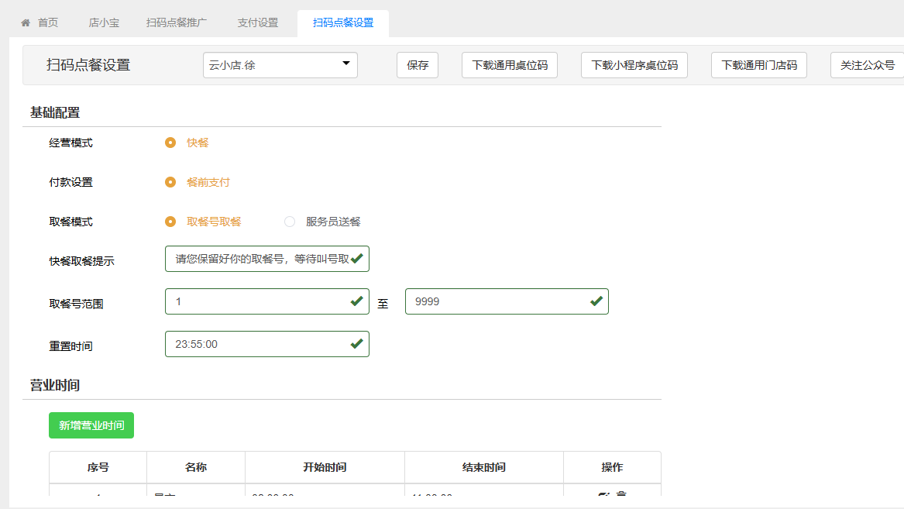The height and width of the screenshot is (509, 904).
Task: Go to the 支付设置 tab
Action: point(257,23)
